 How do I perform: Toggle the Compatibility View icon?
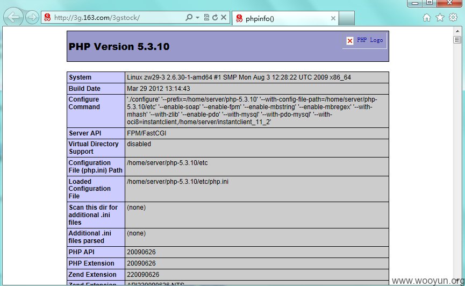(207, 18)
